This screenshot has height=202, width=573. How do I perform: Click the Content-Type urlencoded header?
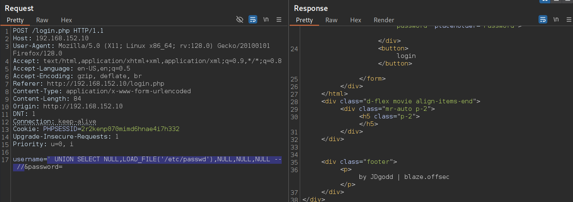(102, 91)
